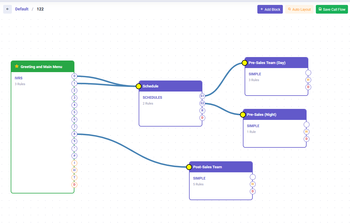Click Pre-Sales Team (Day) H port
The image size is (350, 223).
pos(308,80)
